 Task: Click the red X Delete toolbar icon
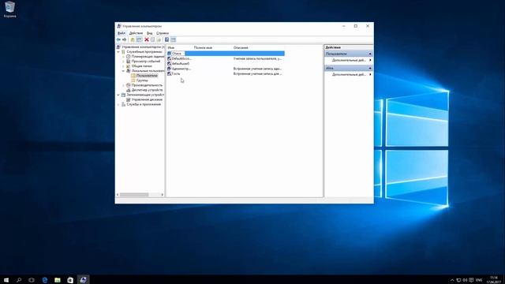[x=147, y=39]
